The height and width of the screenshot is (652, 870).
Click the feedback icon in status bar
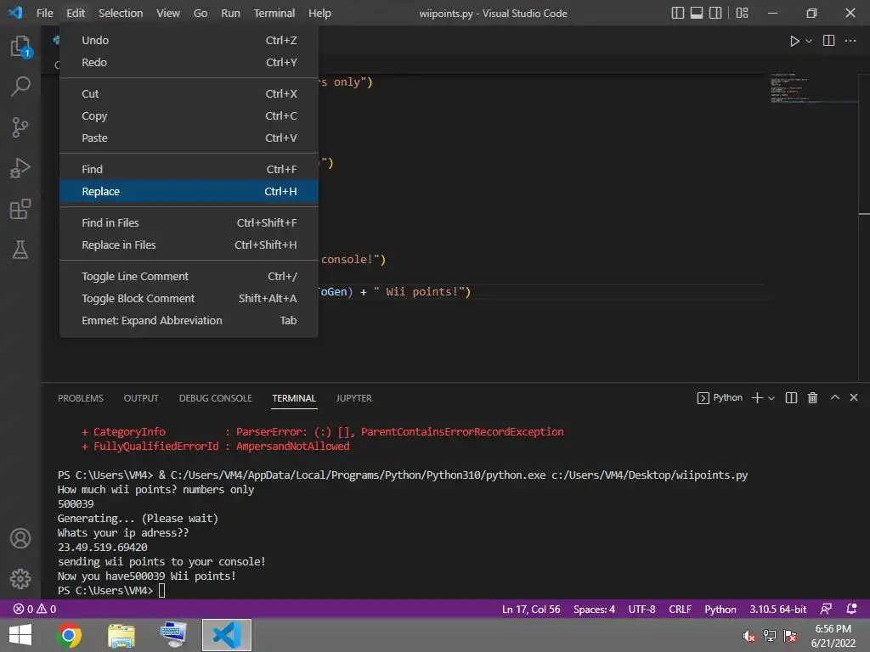click(x=826, y=609)
